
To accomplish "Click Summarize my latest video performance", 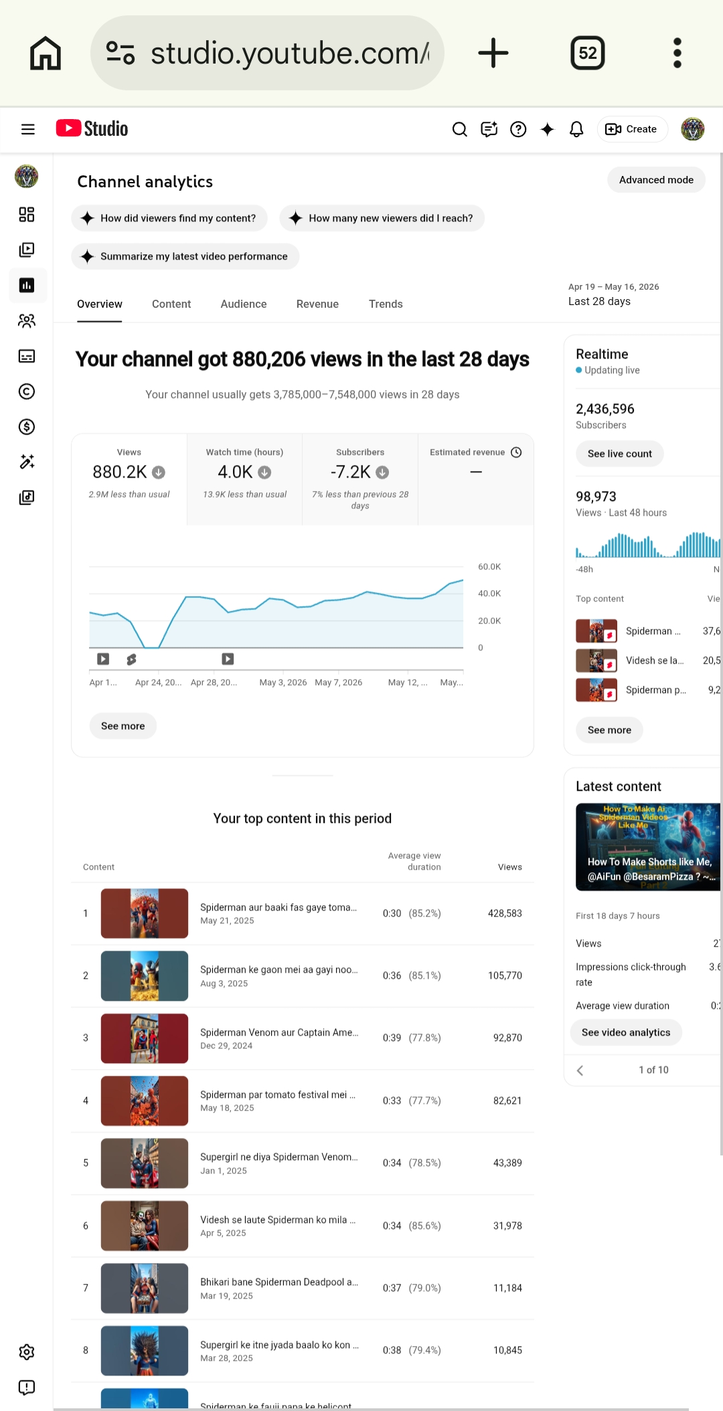I will (185, 256).
